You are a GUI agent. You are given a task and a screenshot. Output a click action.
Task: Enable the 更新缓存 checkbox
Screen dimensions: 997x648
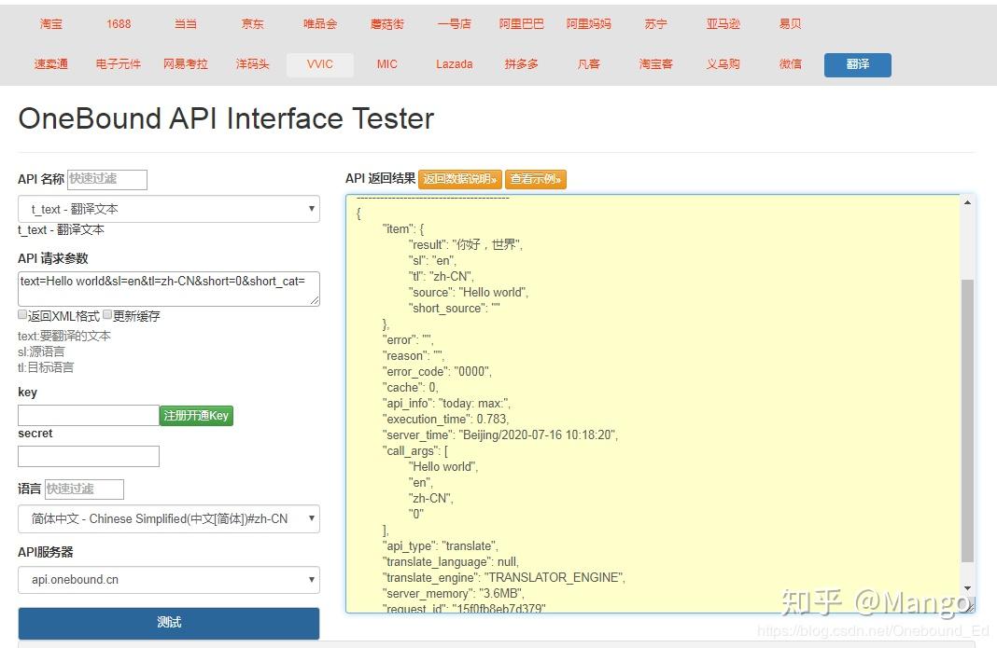click(106, 313)
